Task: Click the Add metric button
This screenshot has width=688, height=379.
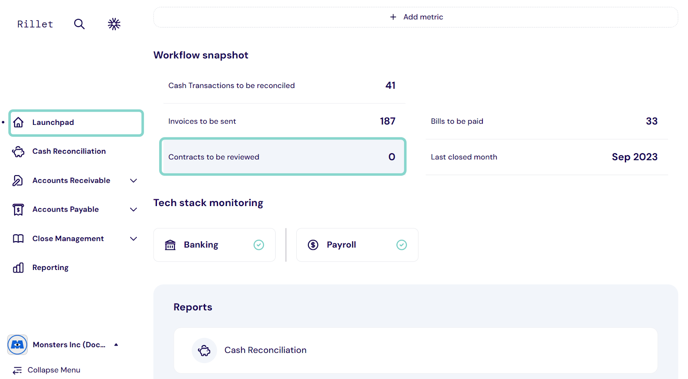Action: 416,17
